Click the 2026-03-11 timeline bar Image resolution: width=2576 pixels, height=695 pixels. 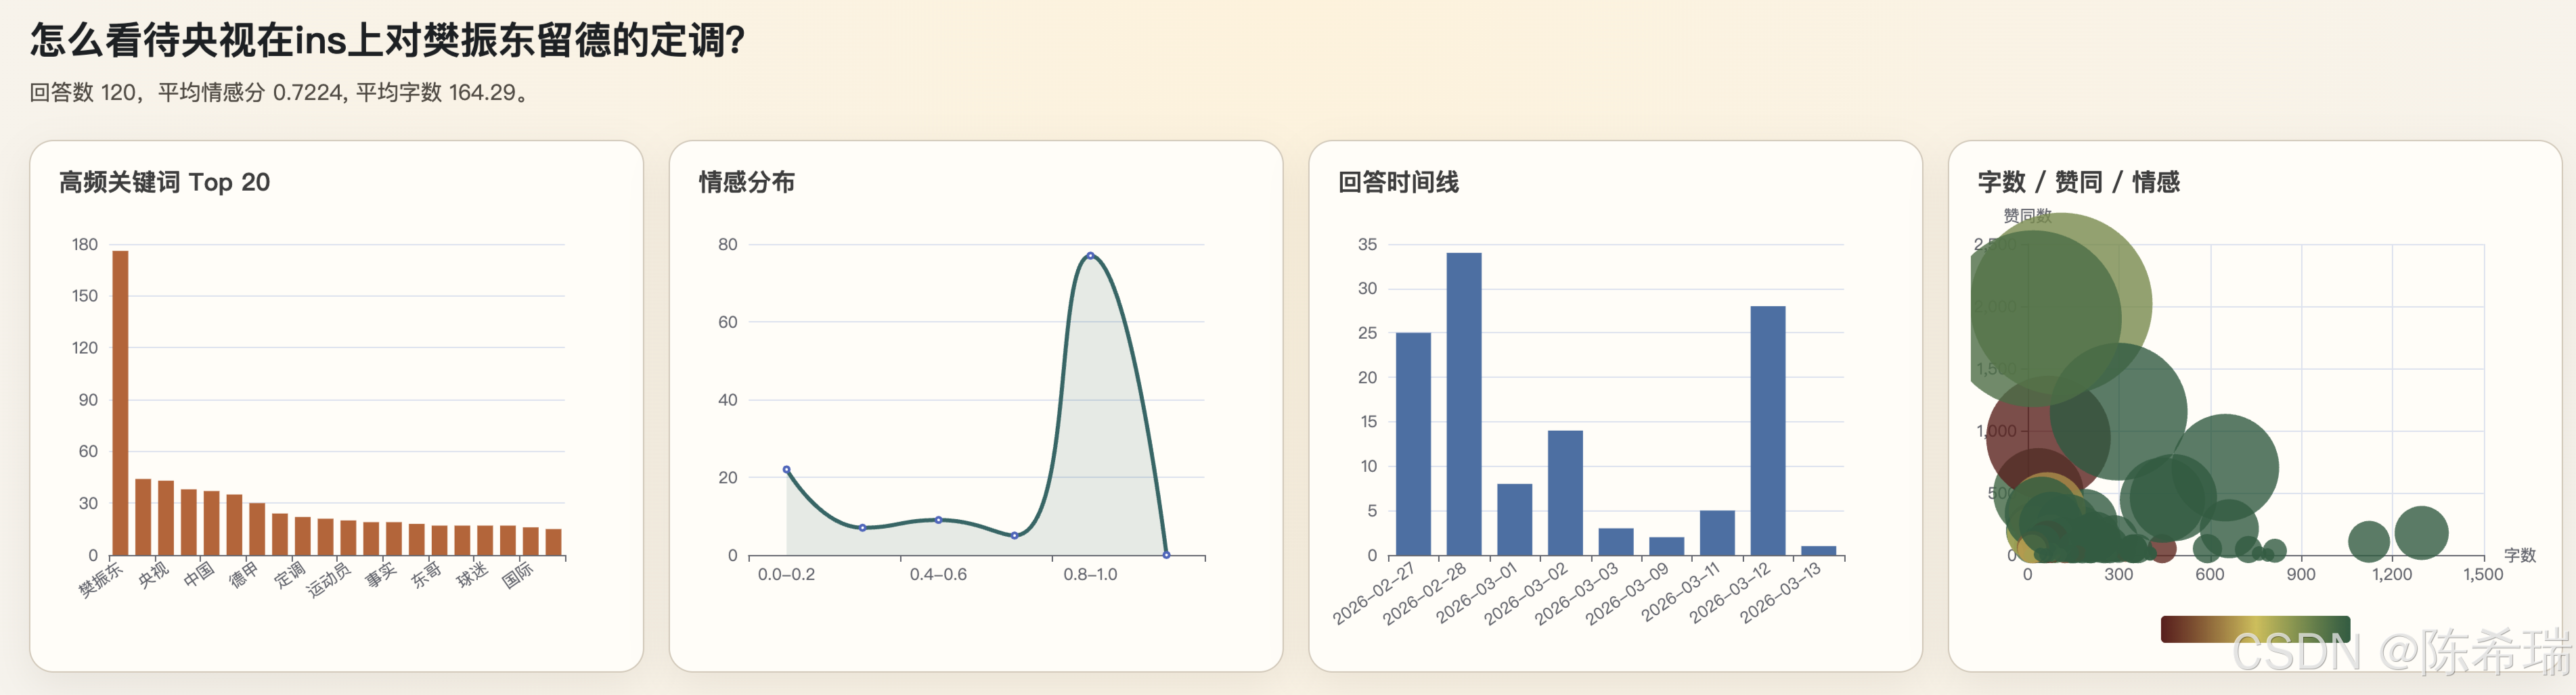coord(1717,532)
